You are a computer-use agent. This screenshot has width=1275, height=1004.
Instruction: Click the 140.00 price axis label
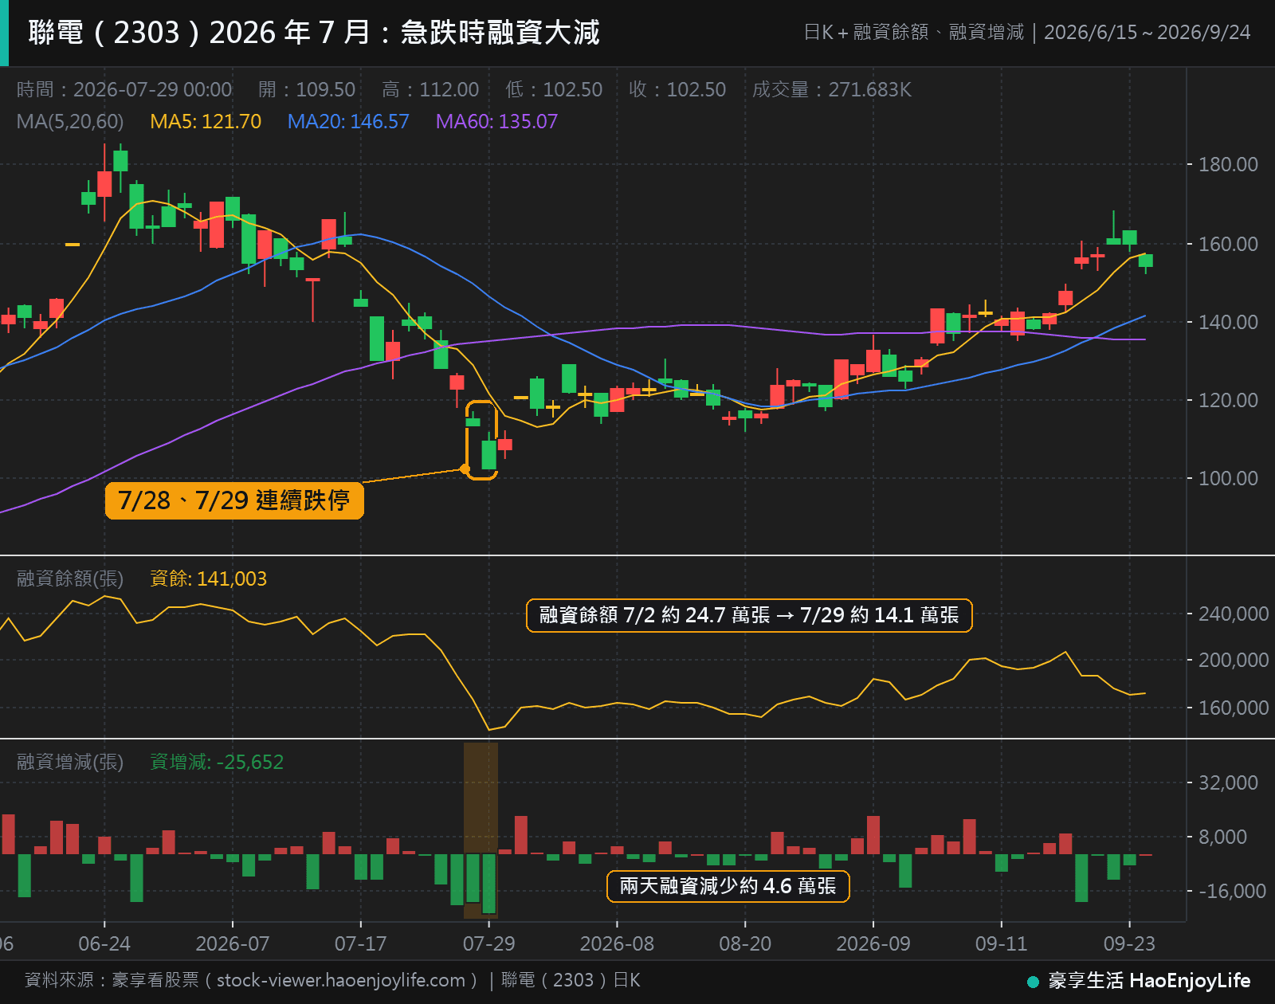click(x=1228, y=322)
